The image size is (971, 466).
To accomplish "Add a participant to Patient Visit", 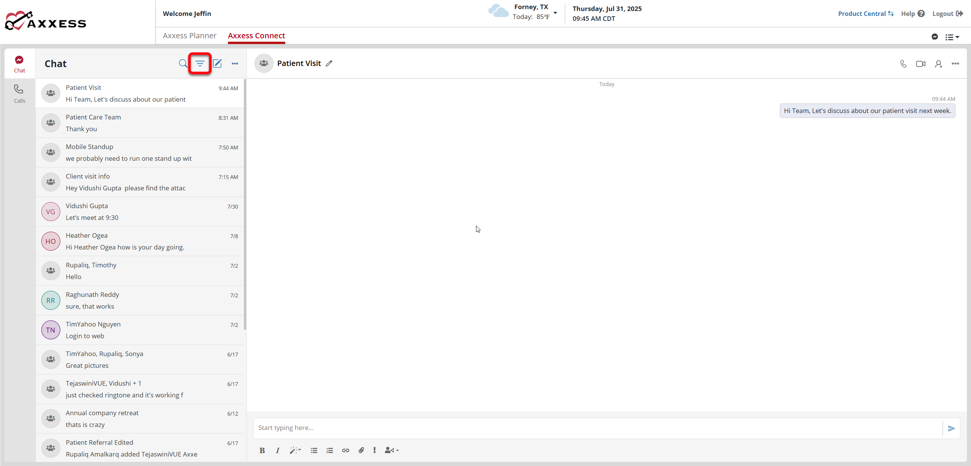I will click(938, 64).
